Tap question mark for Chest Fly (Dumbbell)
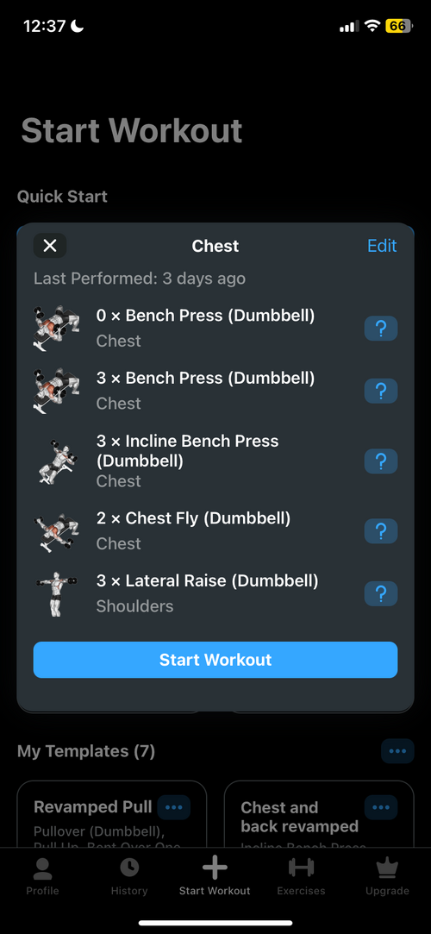Screen dimensions: 431x934 pyautogui.click(x=381, y=530)
